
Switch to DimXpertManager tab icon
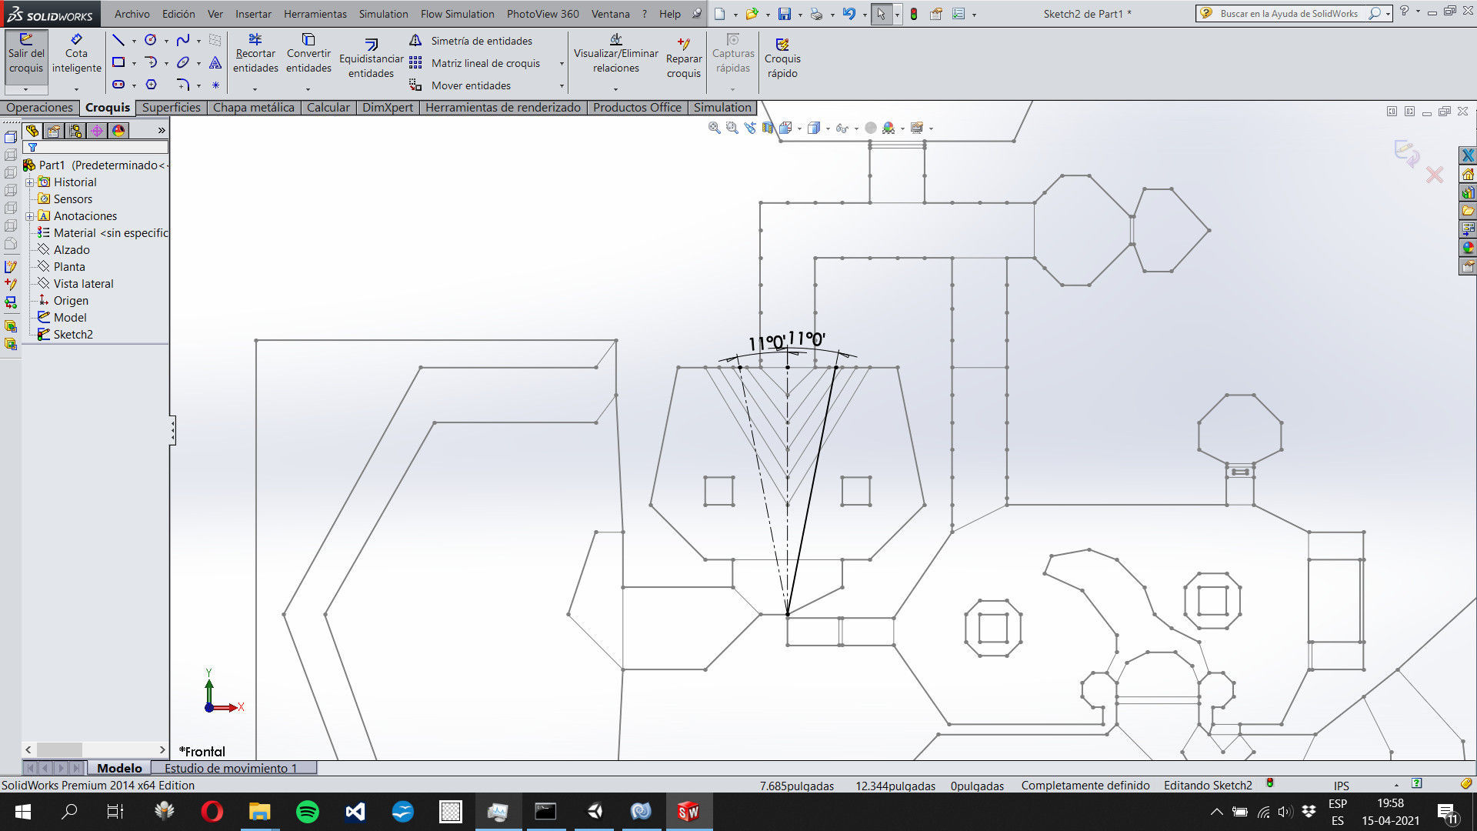tap(97, 131)
